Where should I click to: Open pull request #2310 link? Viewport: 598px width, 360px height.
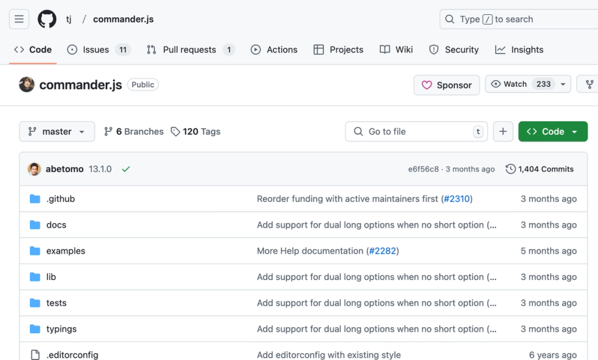(x=457, y=199)
